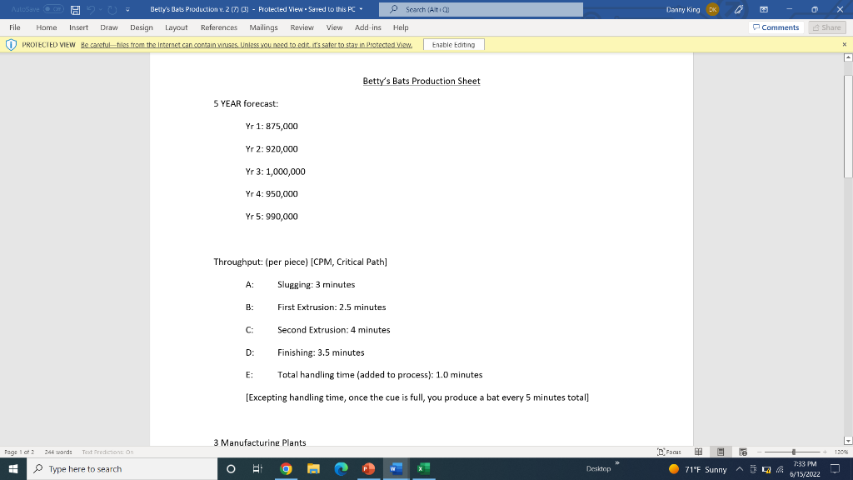Click the 120% zoom level
Screen dimensions: 853x480
coord(841,452)
